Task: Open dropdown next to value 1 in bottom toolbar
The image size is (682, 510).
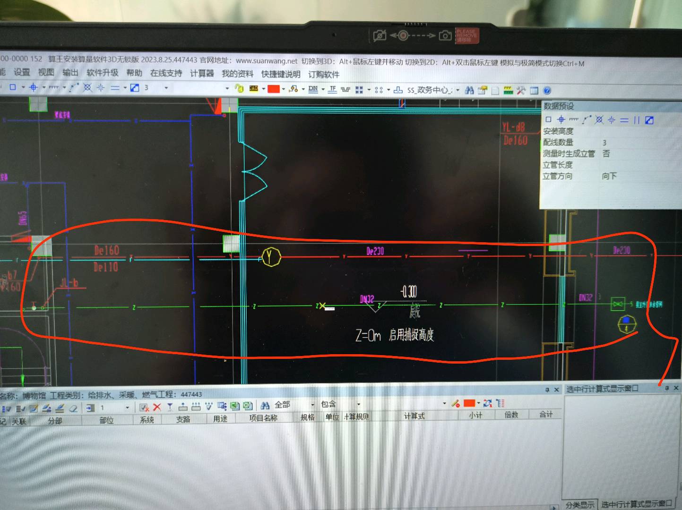Action: point(127,407)
